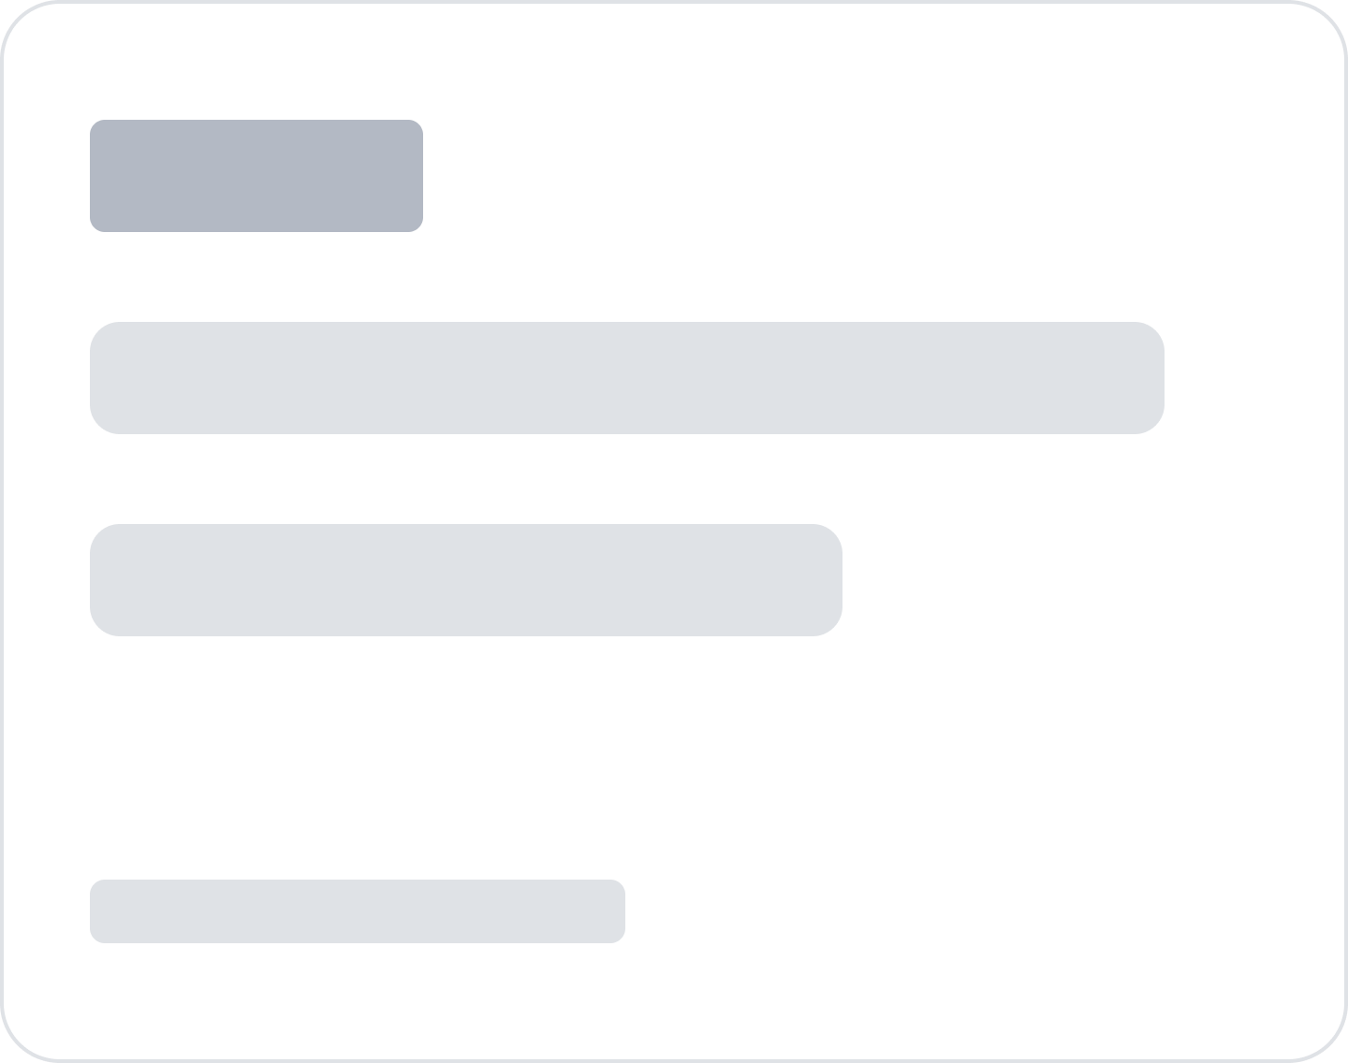1348x1063 pixels.
Task: Click white space right of the dark block
Action: coord(842,176)
